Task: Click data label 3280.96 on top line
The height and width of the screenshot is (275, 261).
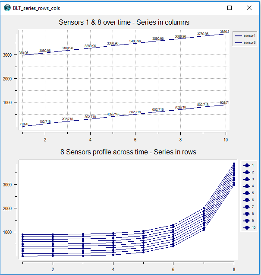Action: (90, 46)
